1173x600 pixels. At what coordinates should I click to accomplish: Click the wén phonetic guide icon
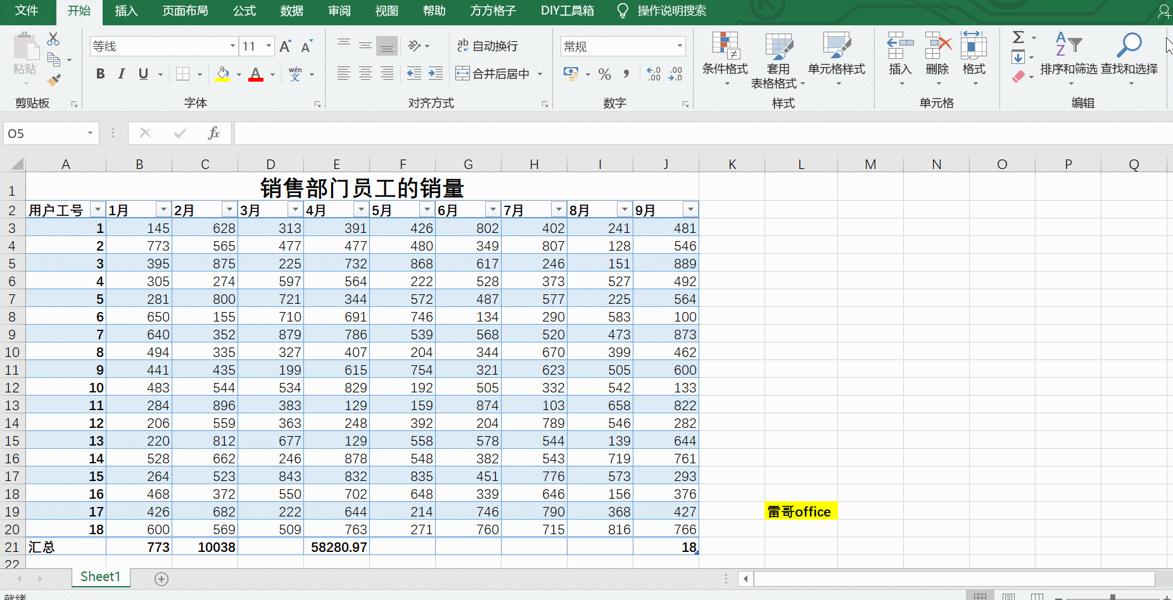(295, 74)
